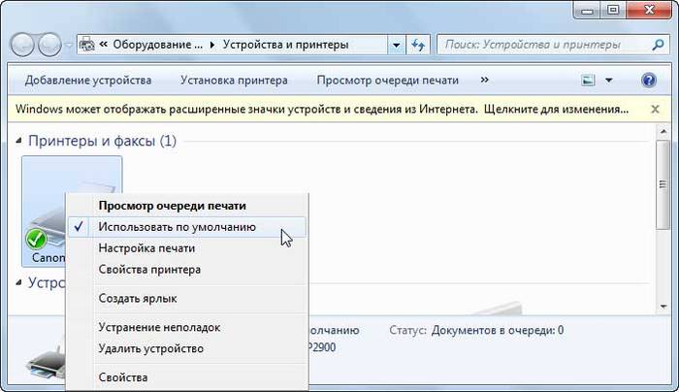Screen dimensions: 679x392
Task: Toggle the checked 'Использовать по умолчанию' option
Action: [x=177, y=227]
